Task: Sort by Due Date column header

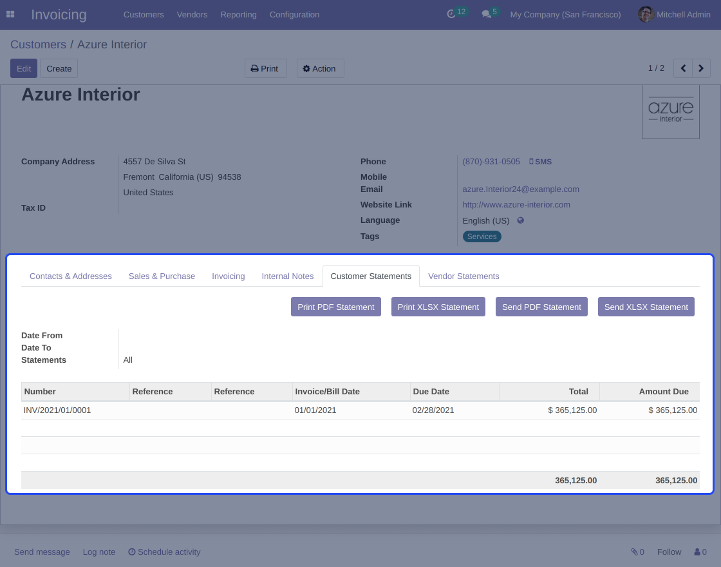Action: point(454,392)
